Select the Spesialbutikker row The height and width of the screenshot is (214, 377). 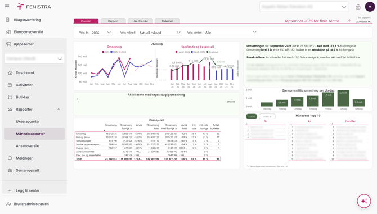(147, 141)
